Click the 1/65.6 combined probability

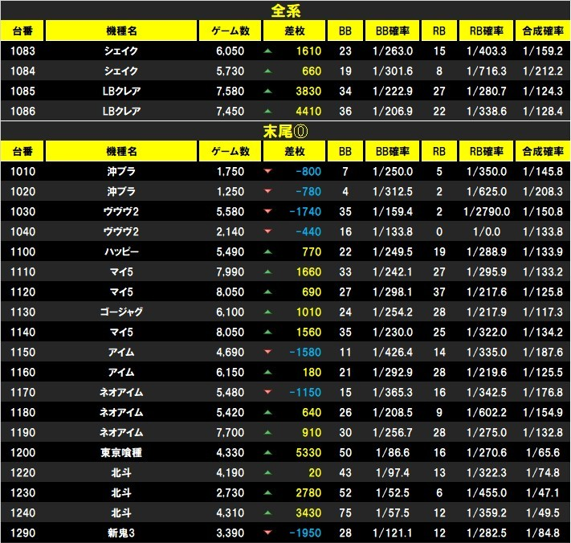(x=543, y=453)
